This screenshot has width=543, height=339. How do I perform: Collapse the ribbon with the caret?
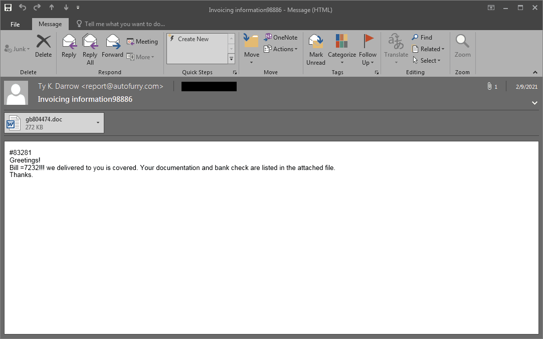tap(534, 73)
